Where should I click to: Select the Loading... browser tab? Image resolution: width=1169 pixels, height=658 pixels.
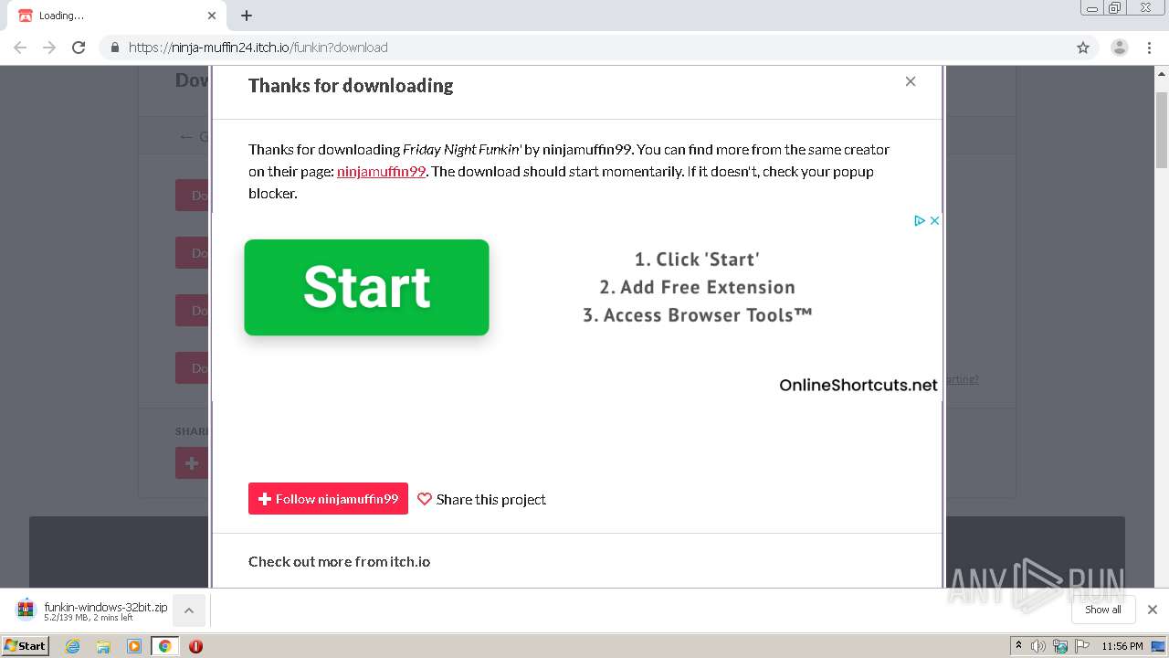[x=117, y=16]
